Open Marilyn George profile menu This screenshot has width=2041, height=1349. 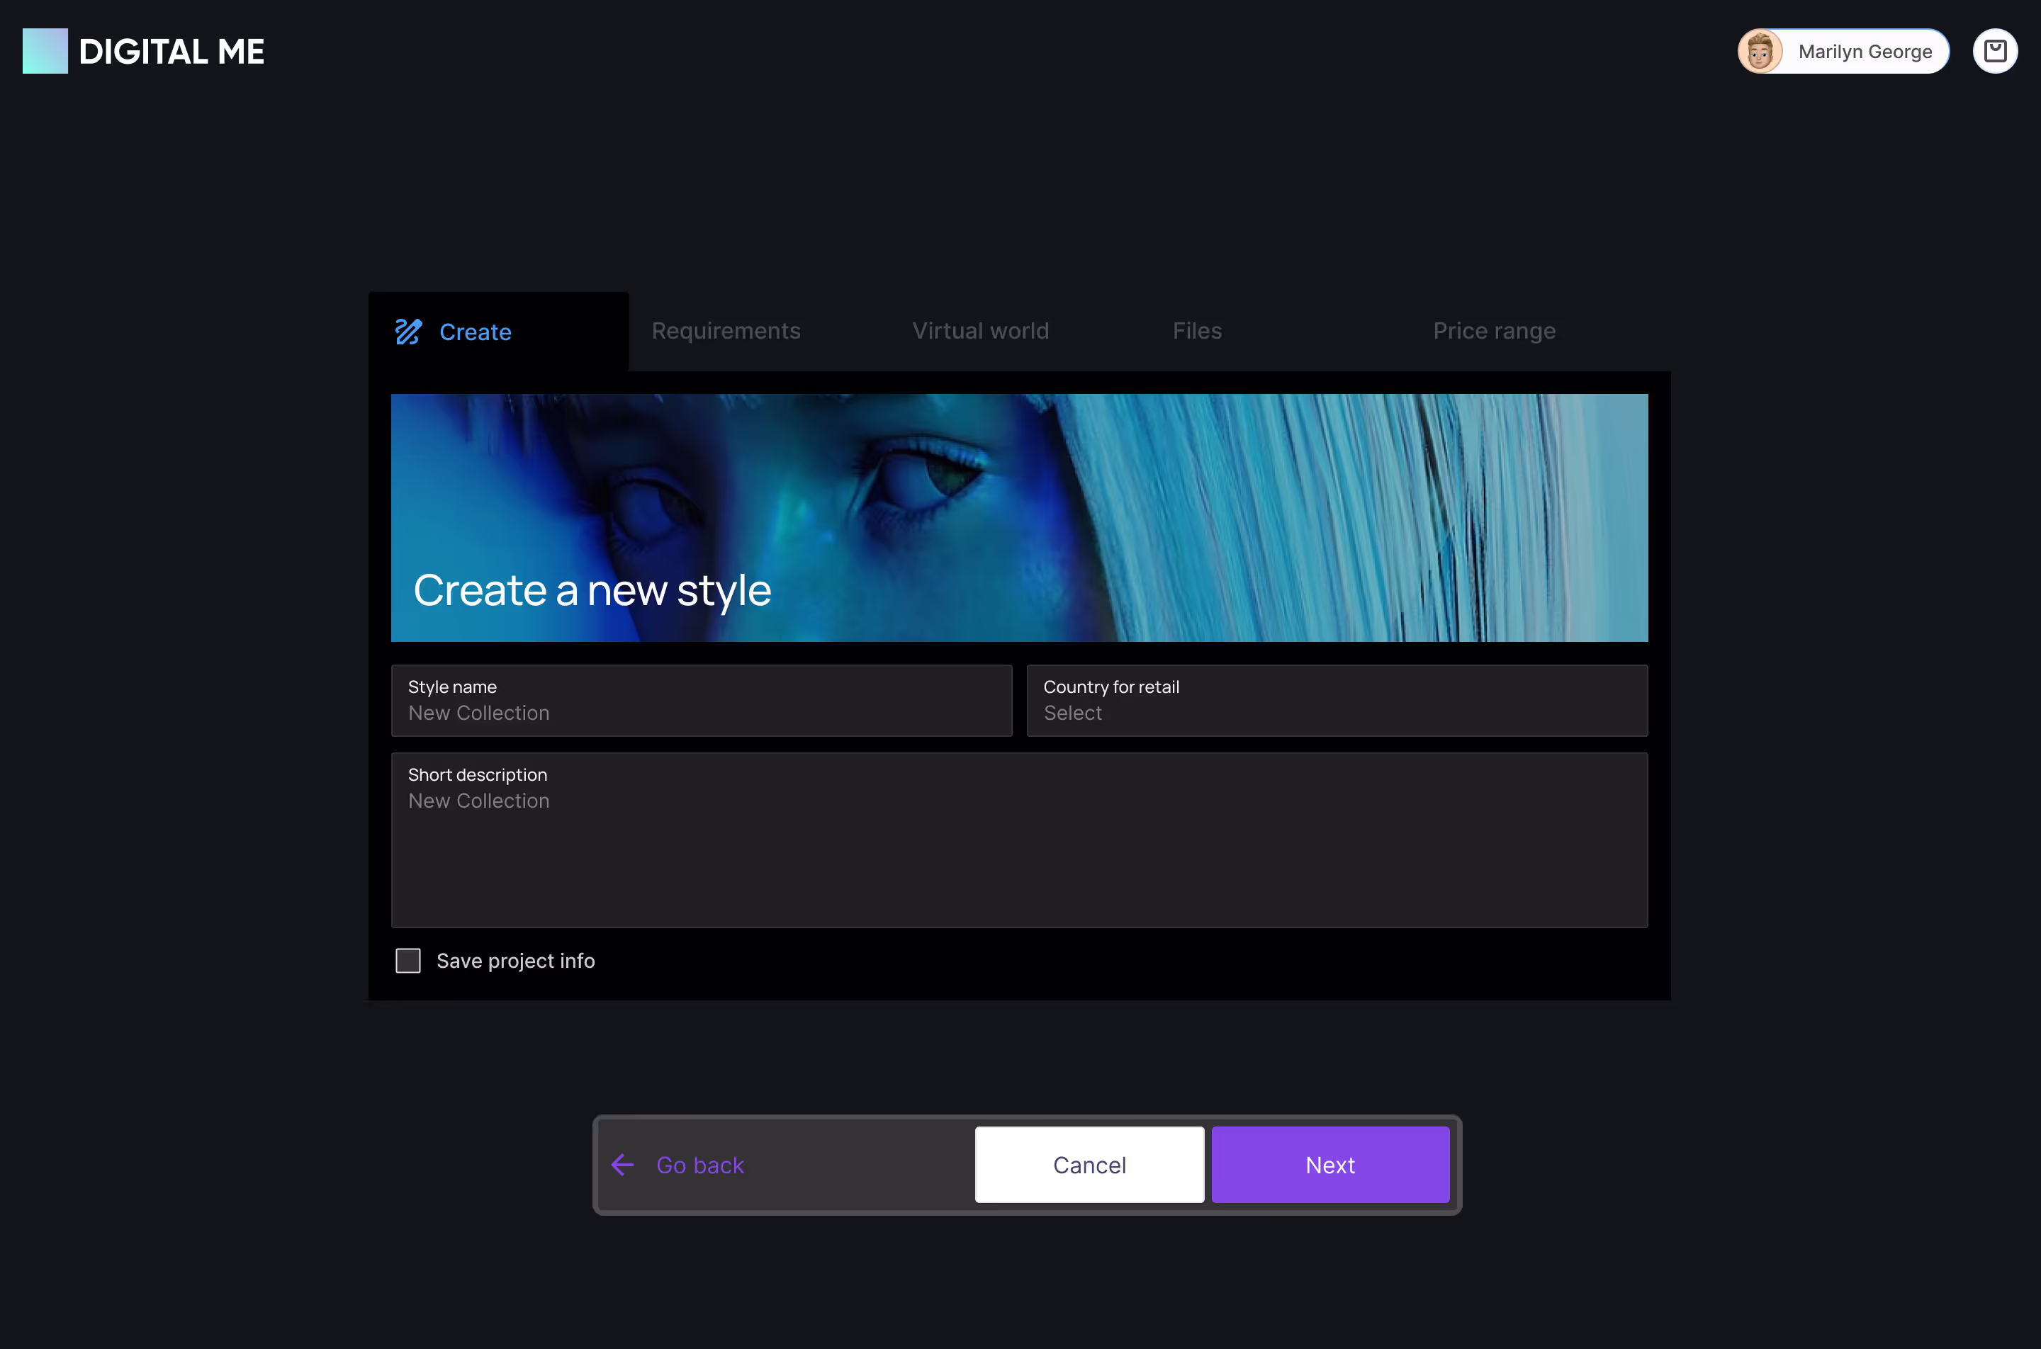(x=1864, y=52)
